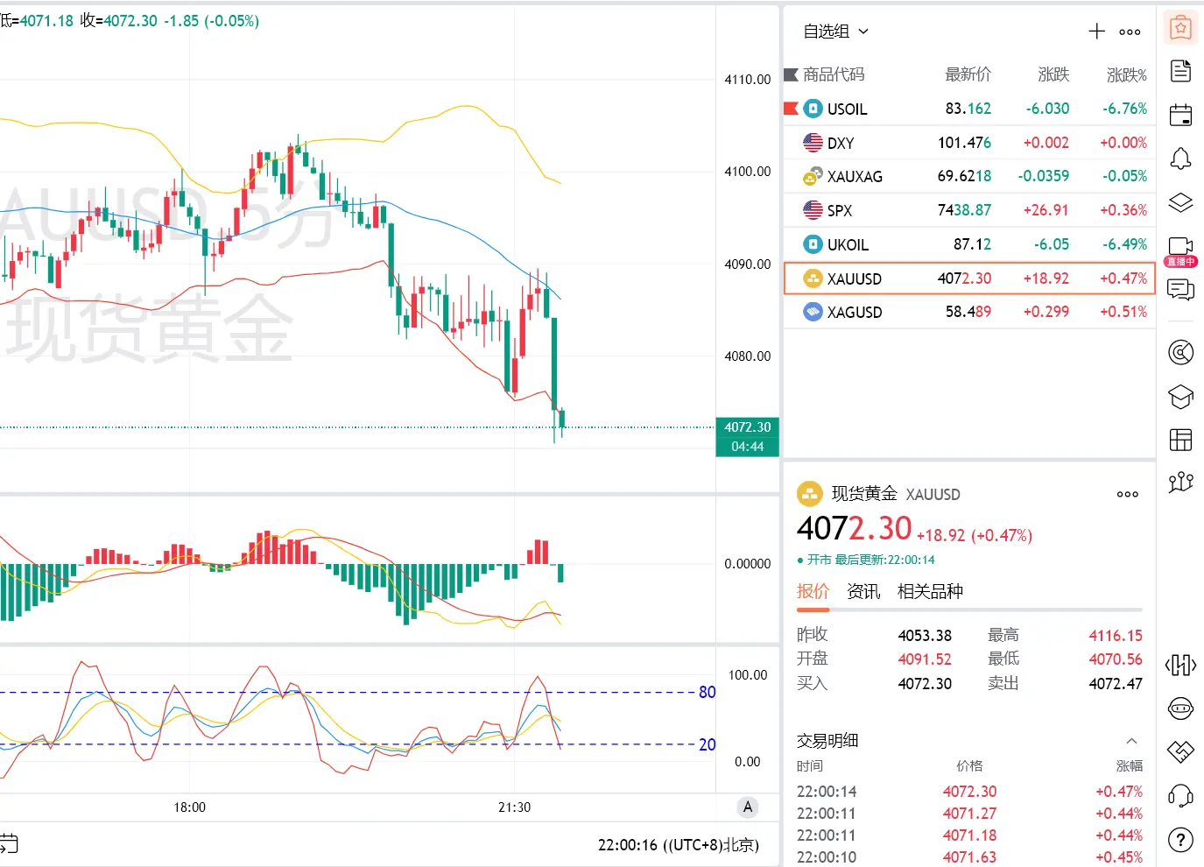Screen dimensions: 1204x867
Task: Select the DXY row in watchlist
Action: pyautogui.click(x=969, y=143)
